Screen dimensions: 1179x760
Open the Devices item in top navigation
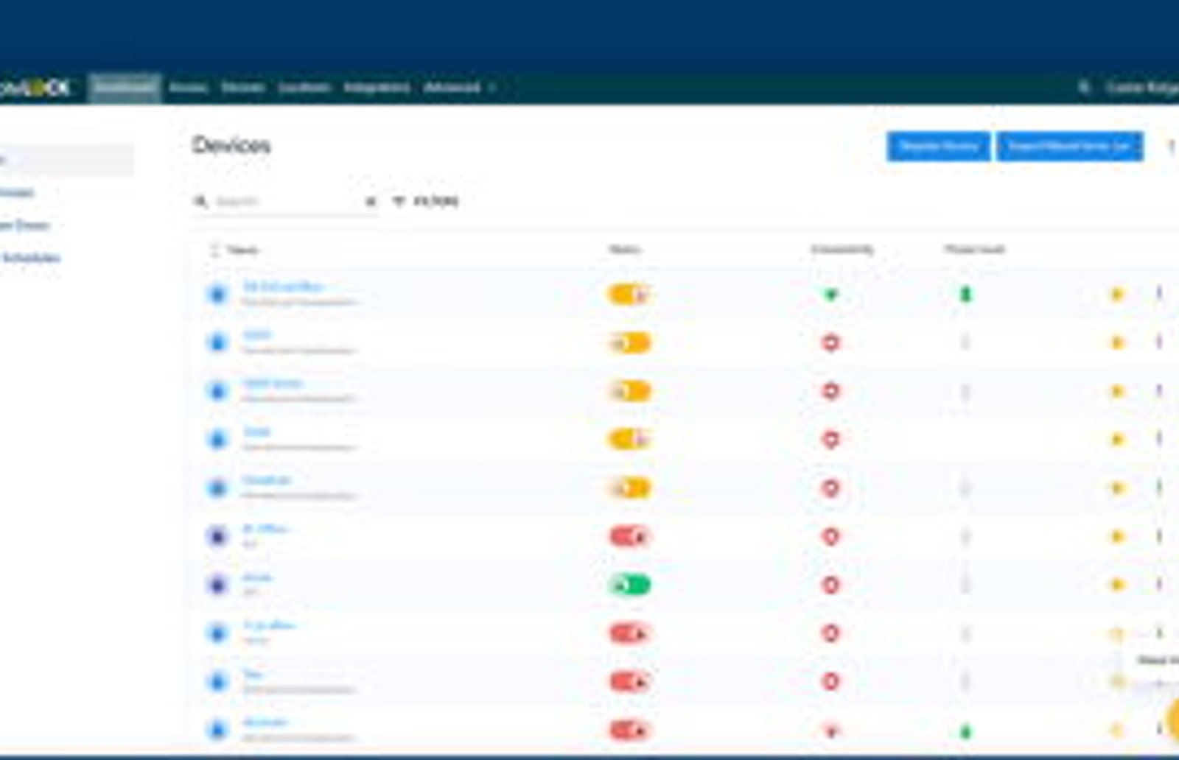[242, 88]
